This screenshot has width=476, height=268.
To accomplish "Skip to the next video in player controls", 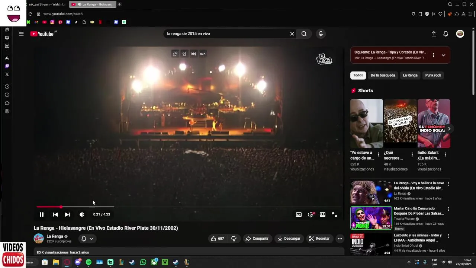I will click(x=67, y=214).
